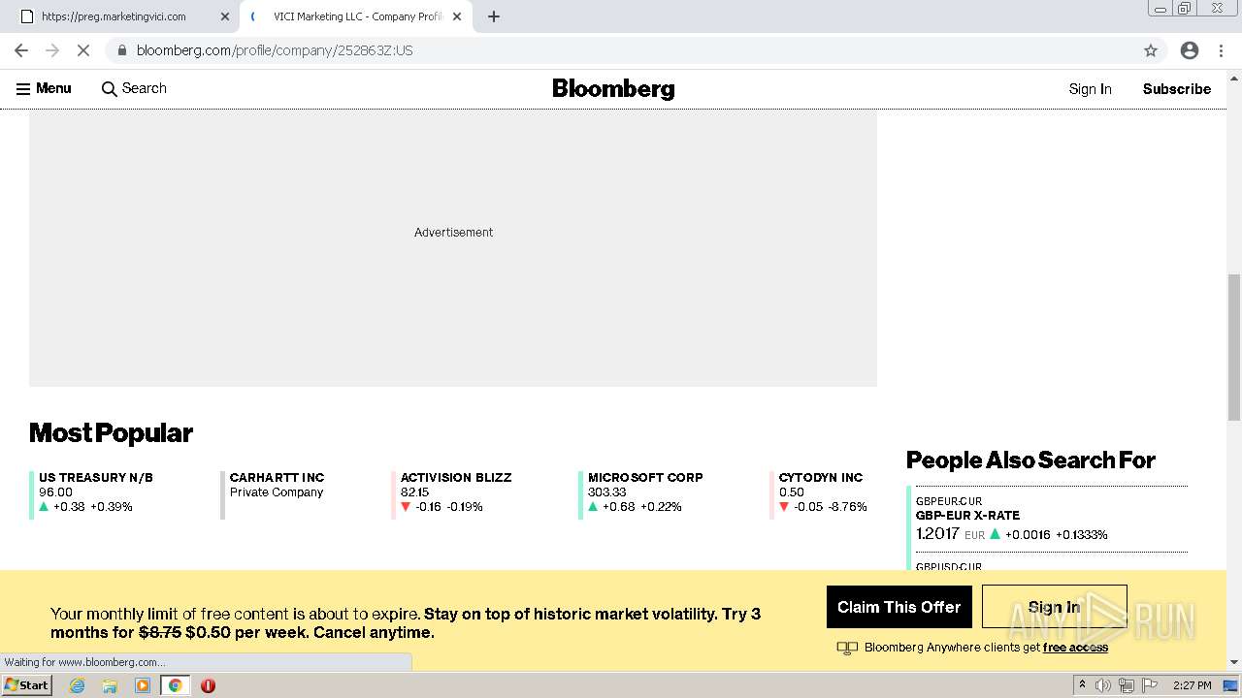Open the Bloomberg hamburger Menu

44,88
